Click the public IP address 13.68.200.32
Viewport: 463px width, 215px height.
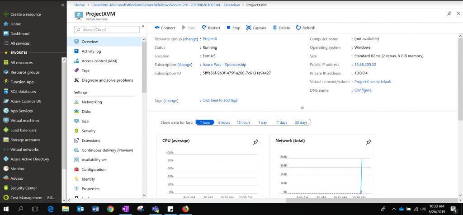point(365,65)
